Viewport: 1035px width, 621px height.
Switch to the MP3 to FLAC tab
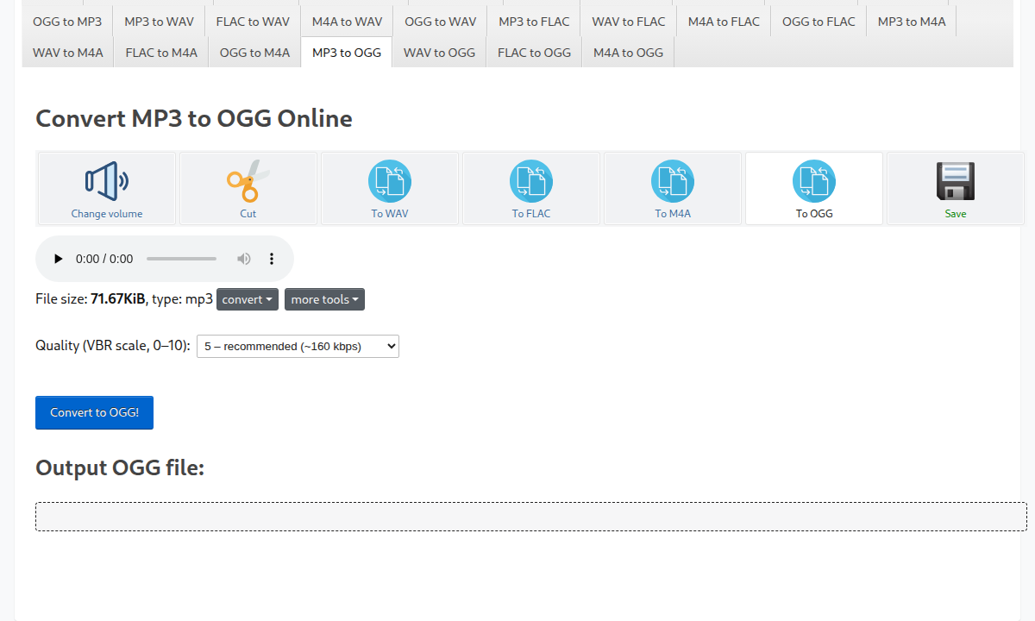click(x=534, y=21)
